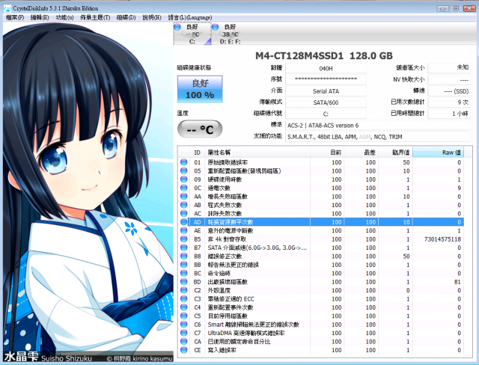
Task: Click the blue status orb for attribute C7
Action: (183, 334)
